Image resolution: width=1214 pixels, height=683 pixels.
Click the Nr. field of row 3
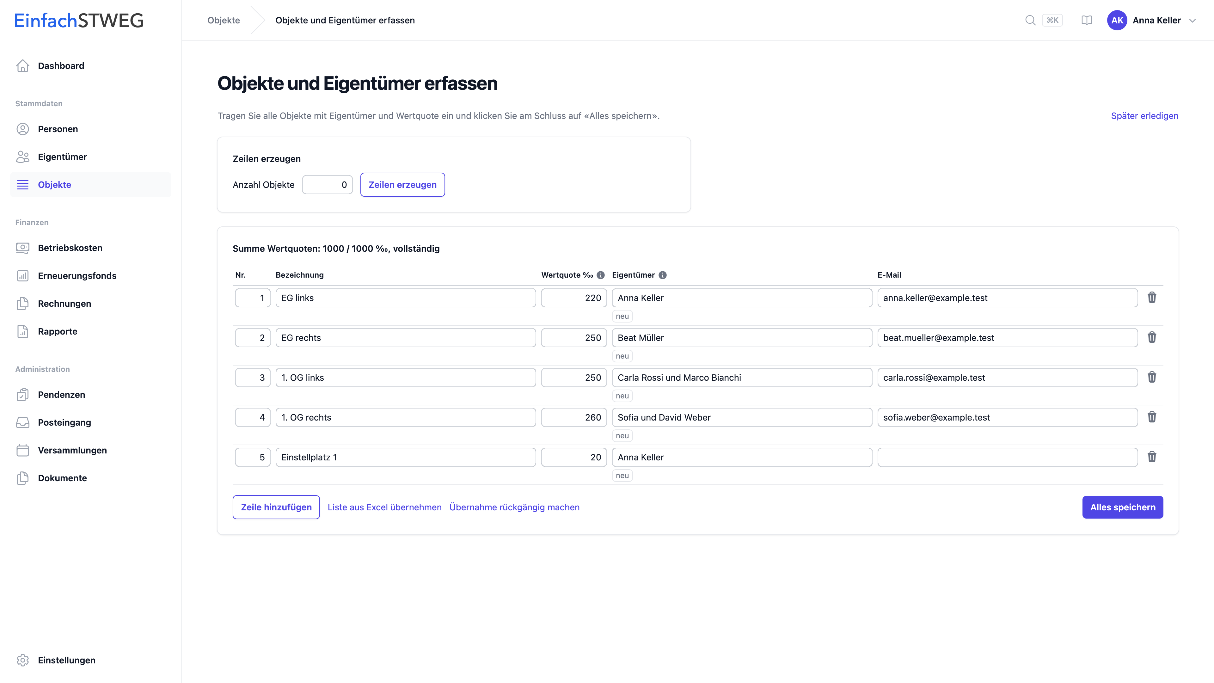pos(253,378)
